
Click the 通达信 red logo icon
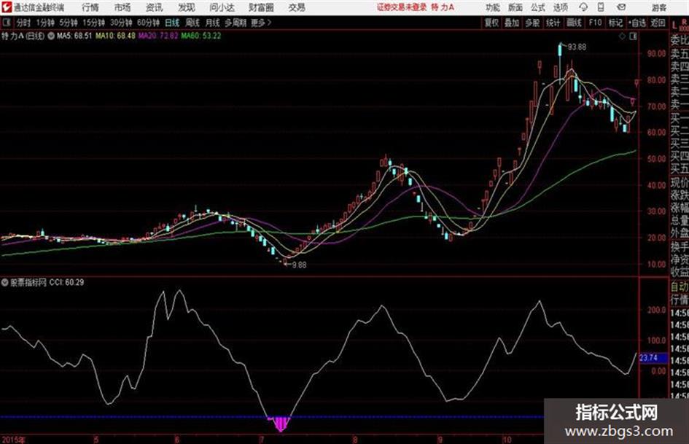point(7,7)
